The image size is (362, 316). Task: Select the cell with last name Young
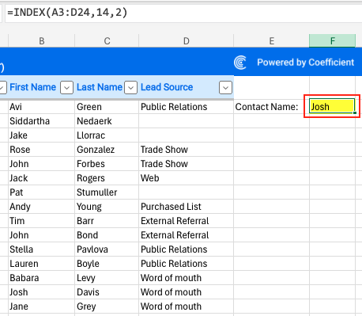click(x=107, y=207)
